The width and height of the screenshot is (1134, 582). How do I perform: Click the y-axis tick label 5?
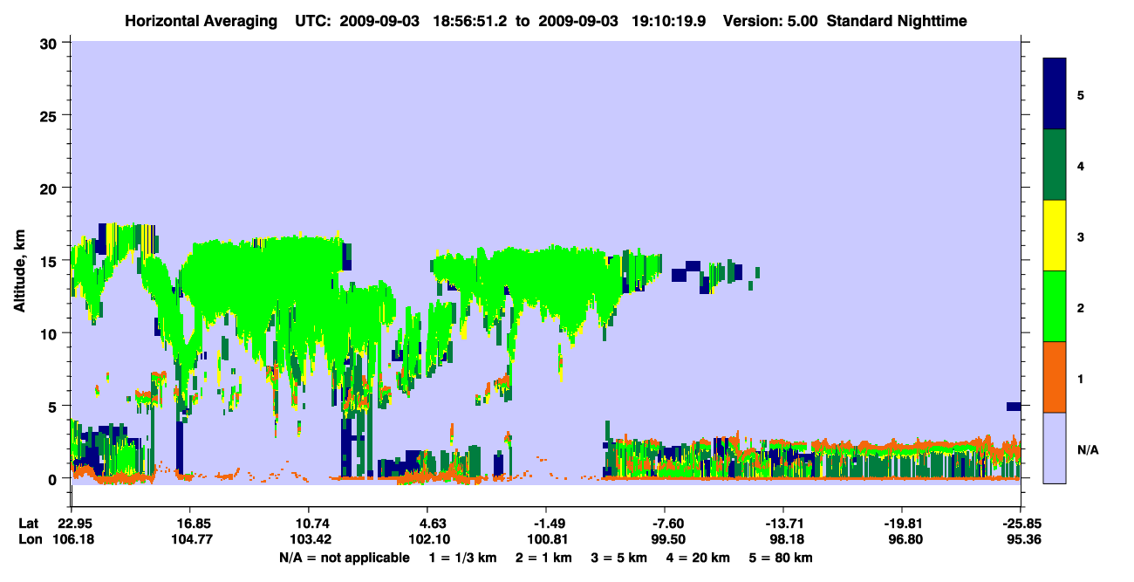click(53, 406)
